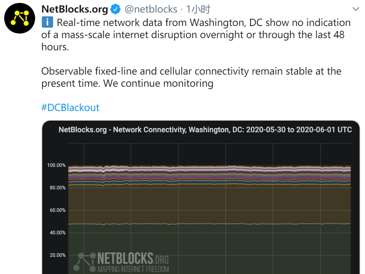This screenshot has width=365, height=274.
Task: Open the tweet timestamp 1小时
Action: point(198,9)
